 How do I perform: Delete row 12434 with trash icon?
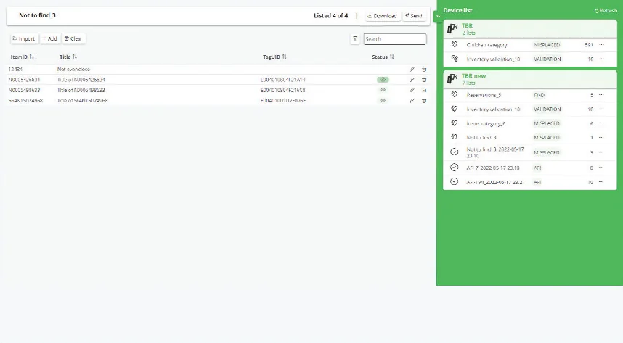pos(424,70)
